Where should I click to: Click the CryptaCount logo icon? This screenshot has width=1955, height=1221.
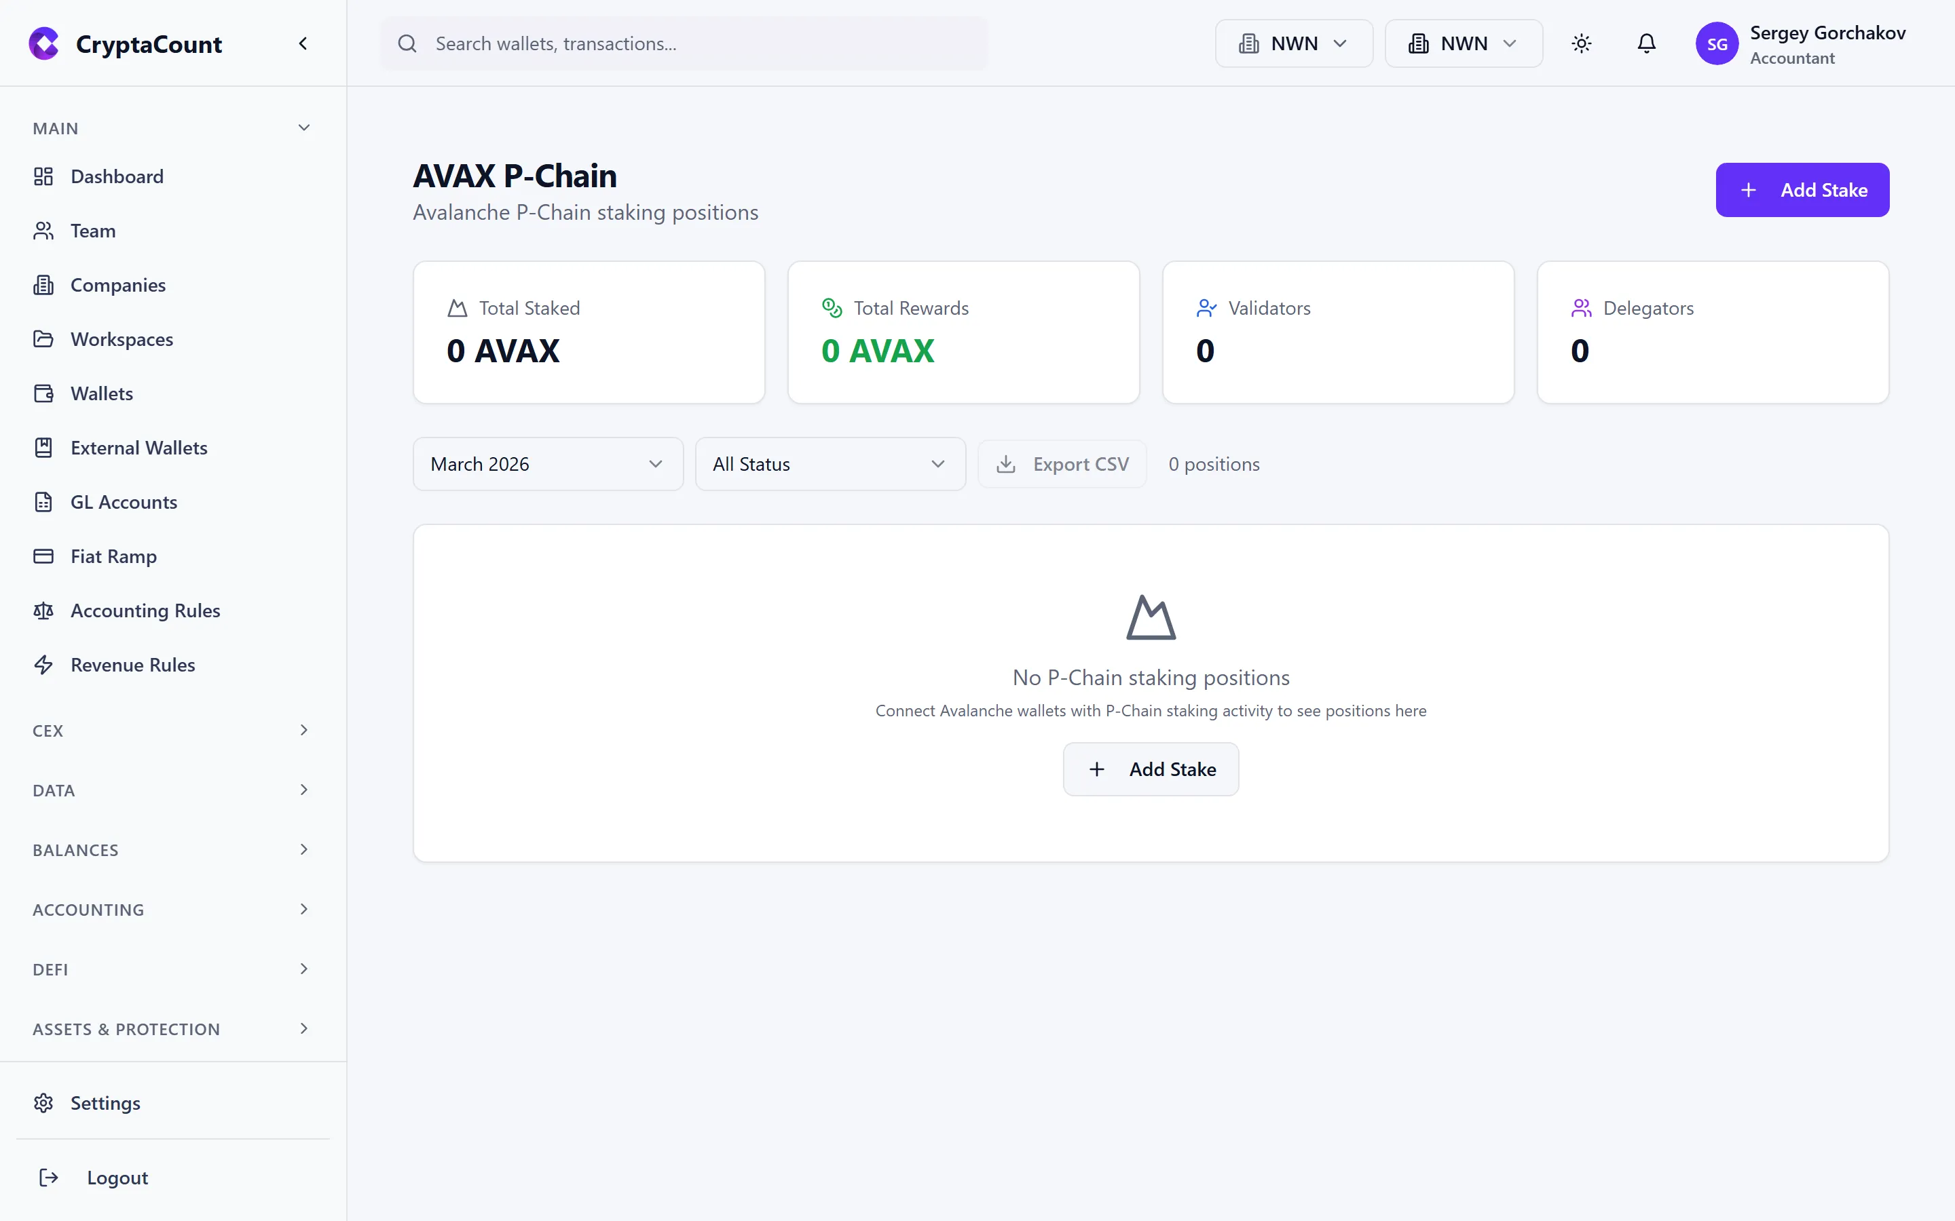44,43
